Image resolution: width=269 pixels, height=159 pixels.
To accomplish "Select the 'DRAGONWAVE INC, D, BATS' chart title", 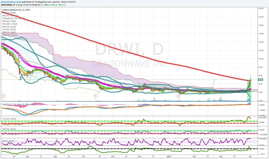I will 16,10.
